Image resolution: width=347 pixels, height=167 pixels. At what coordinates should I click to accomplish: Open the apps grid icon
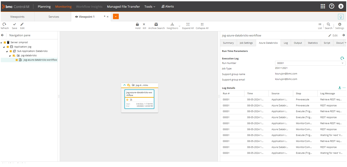323,6
